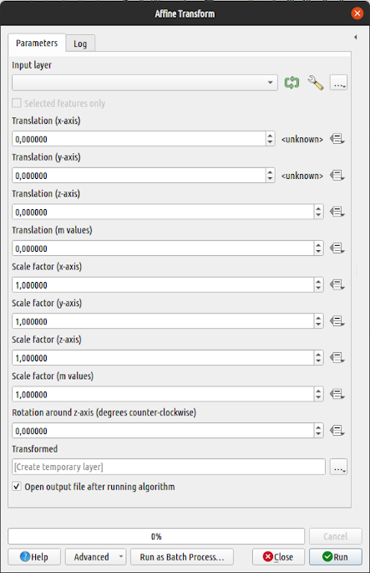Click Run as Batch Process button
Viewport: 370px width, 573px height.
(x=182, y=557)
